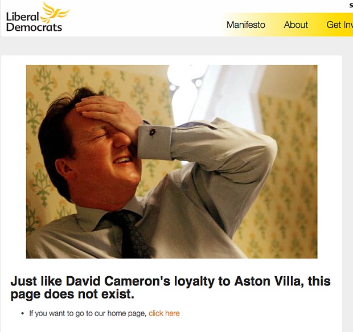
Task: Click the cufflink on the shirt sleeve
Action: click(x=153, y=132)
